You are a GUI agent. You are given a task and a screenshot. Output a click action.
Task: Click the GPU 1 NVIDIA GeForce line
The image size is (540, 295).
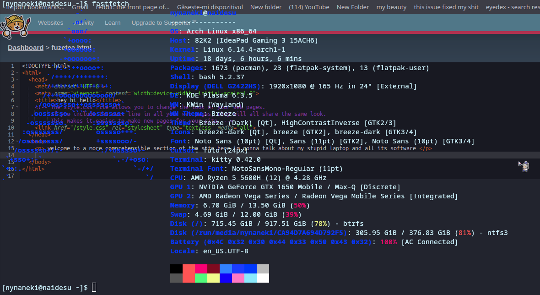pos(285,187)
